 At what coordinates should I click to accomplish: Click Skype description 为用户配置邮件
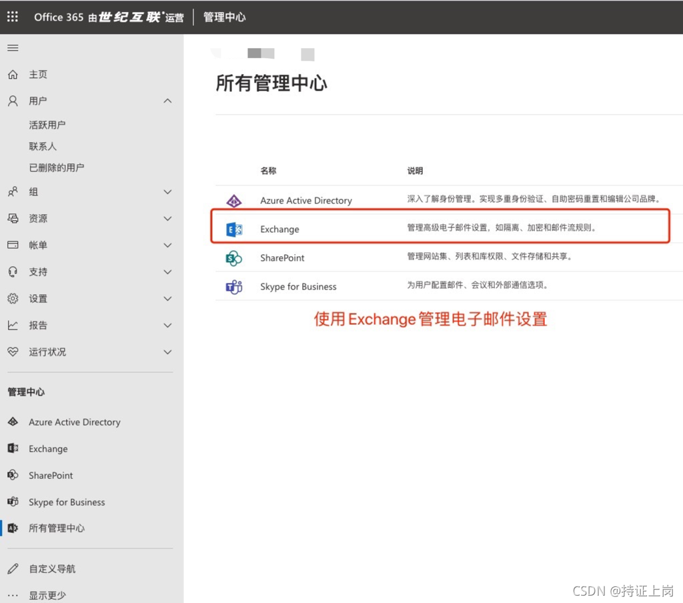[x=478, y=285]
